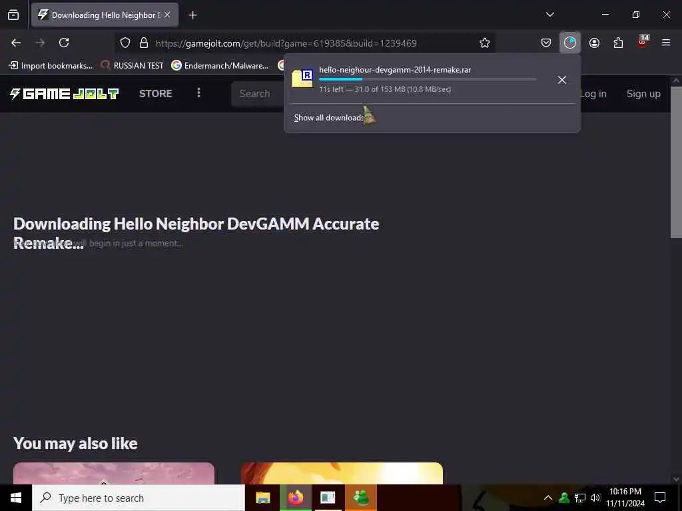
Task: Open the Windows Start menu
Action: pyautogui.click(x=16, y=498)
